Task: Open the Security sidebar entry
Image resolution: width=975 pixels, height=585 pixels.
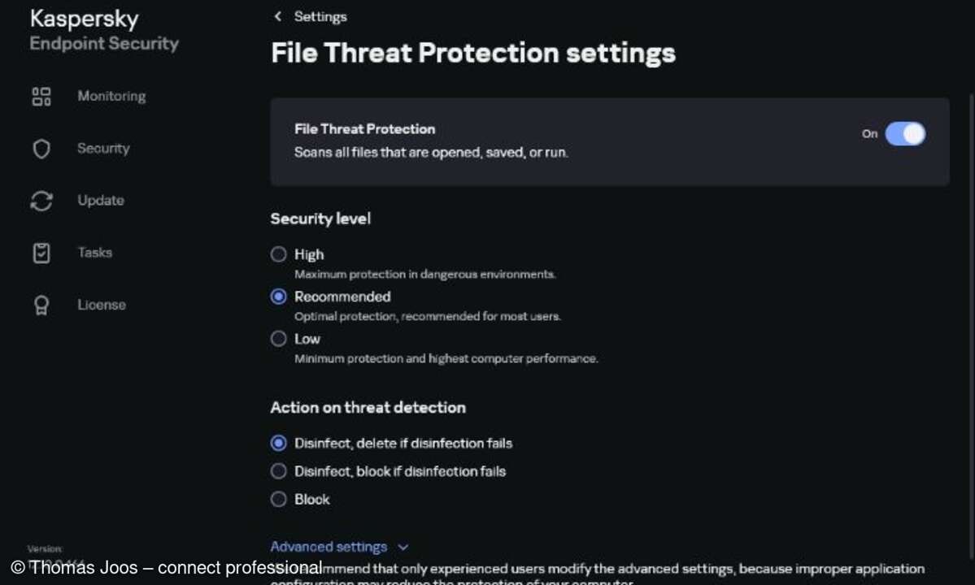Action: click(103, 148)
